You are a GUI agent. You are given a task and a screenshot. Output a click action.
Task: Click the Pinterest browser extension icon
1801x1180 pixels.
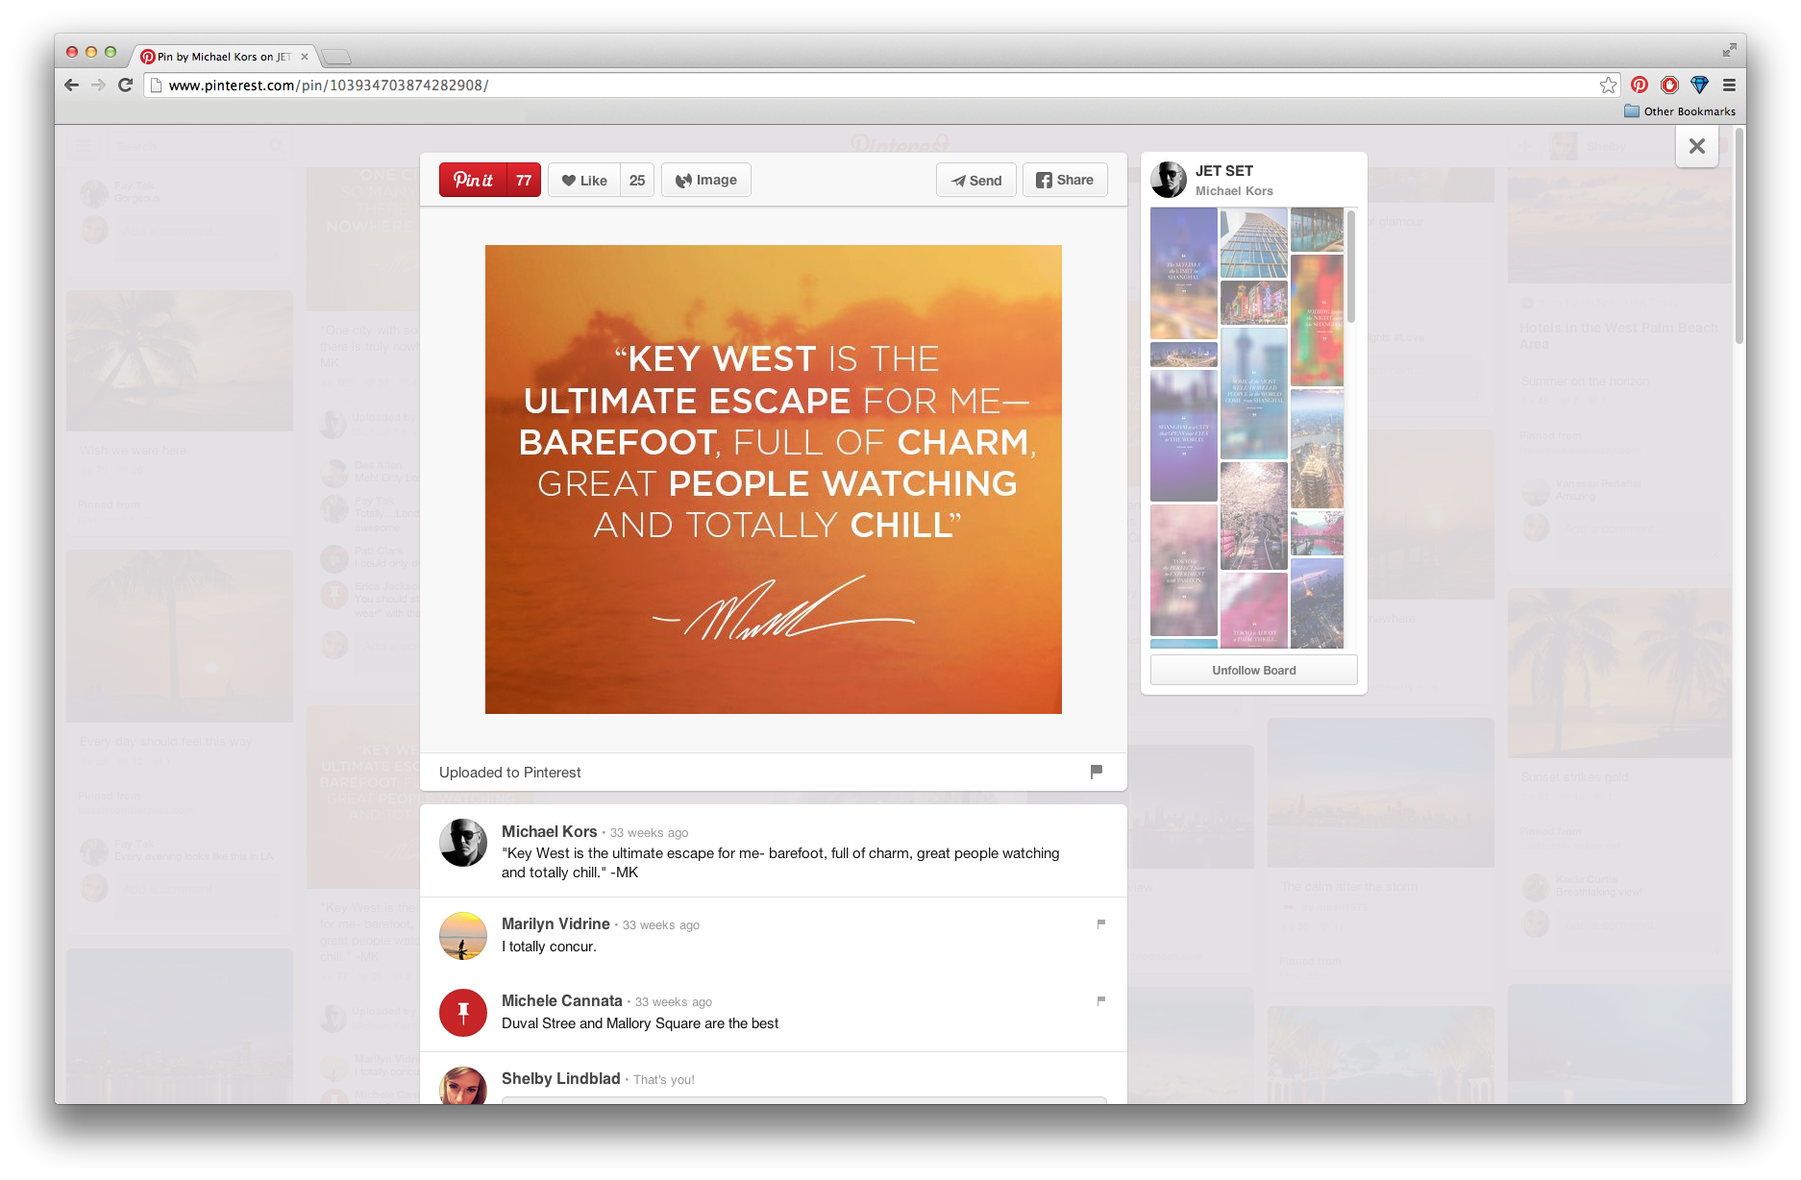1640,85
